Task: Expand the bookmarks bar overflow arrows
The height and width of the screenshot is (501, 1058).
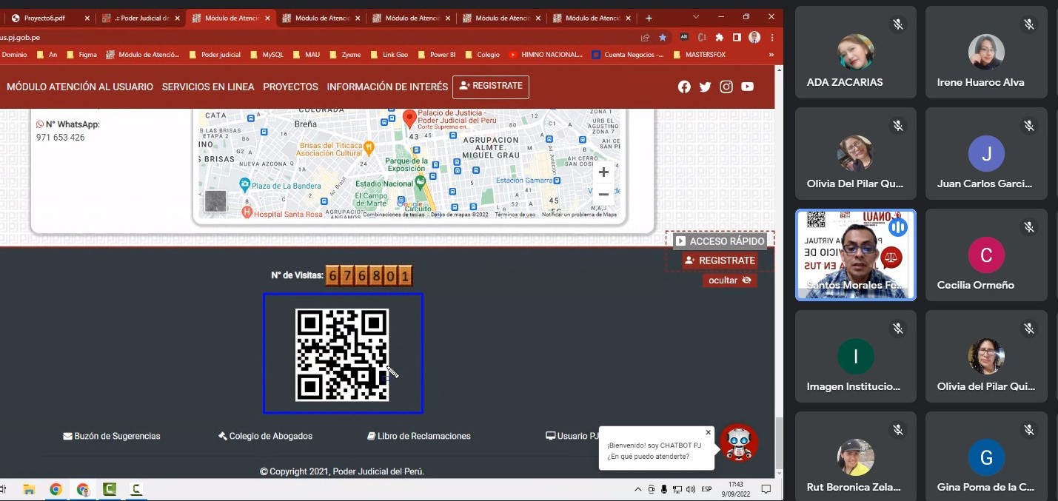Action: pos(771,54)
